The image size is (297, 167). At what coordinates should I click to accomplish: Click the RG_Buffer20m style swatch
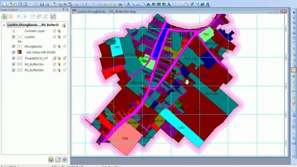pyautogui.click(x=19, y=70)
